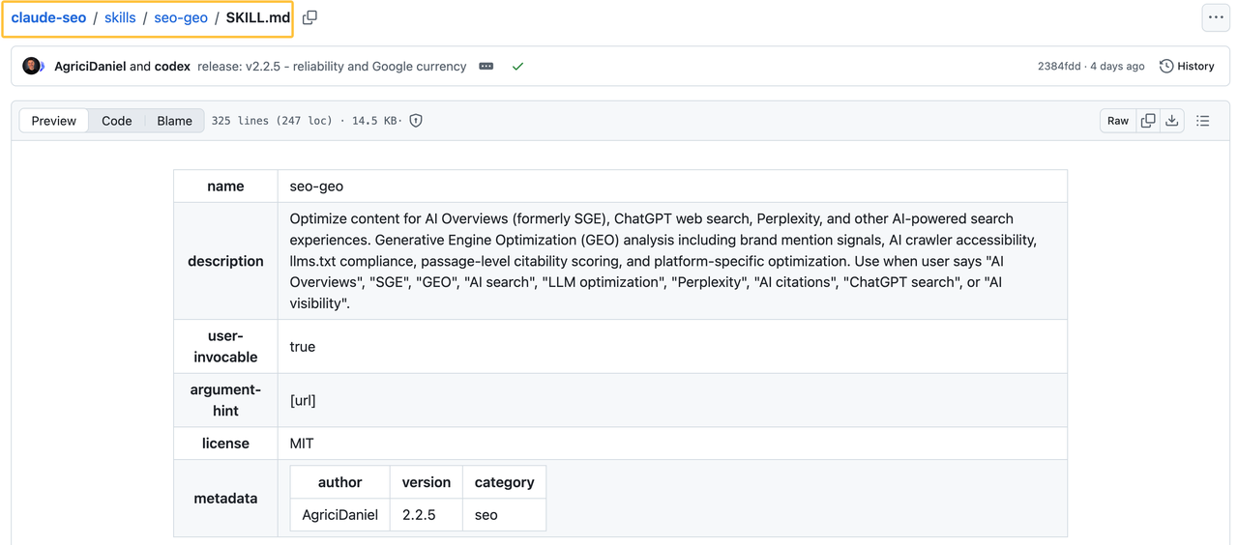Open commit 2384fdd
Viewport: 1238px width, 545px height.
1059,67
